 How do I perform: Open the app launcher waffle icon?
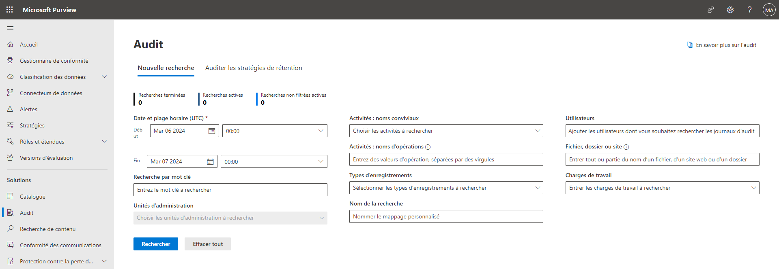(x=10, y=10)
